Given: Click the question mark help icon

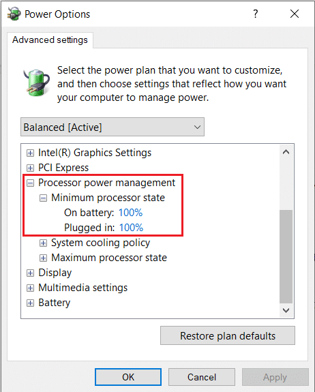Looking at the screenshot, I should tap(255, 14).
